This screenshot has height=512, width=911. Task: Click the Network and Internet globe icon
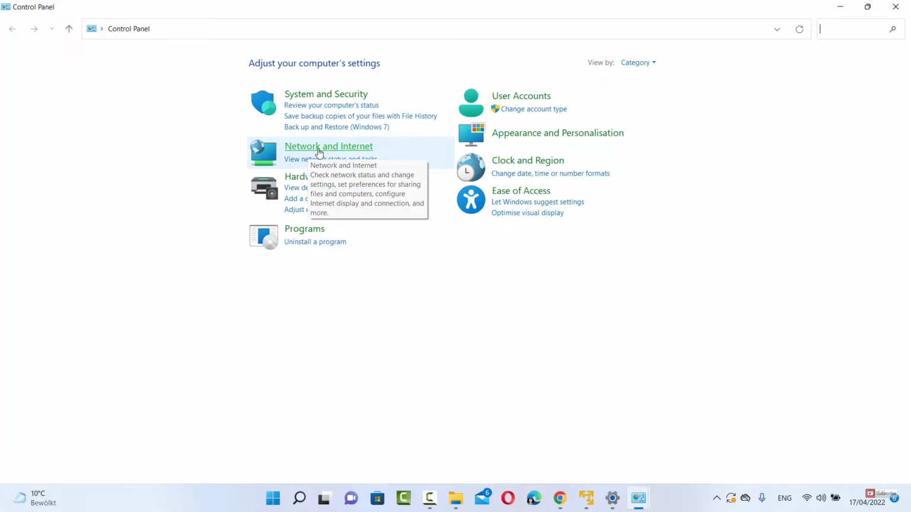pos(263,152)
